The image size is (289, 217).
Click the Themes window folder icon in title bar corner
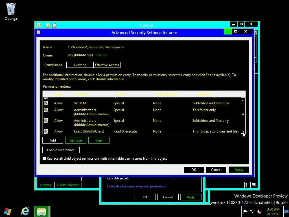[39, 25]
